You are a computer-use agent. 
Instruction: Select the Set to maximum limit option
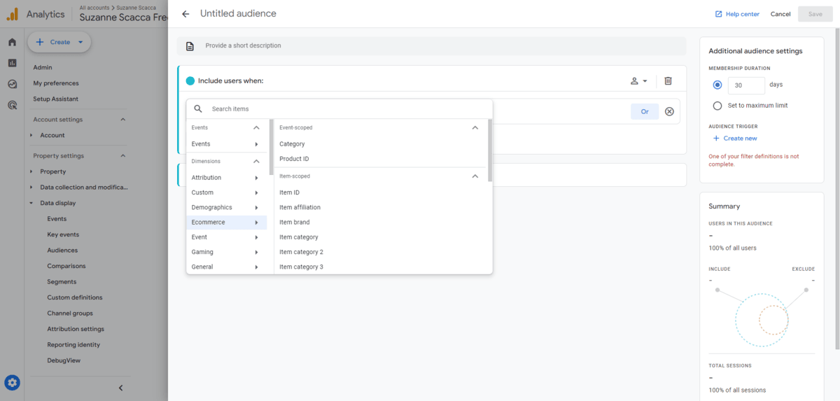coord(717,106)
